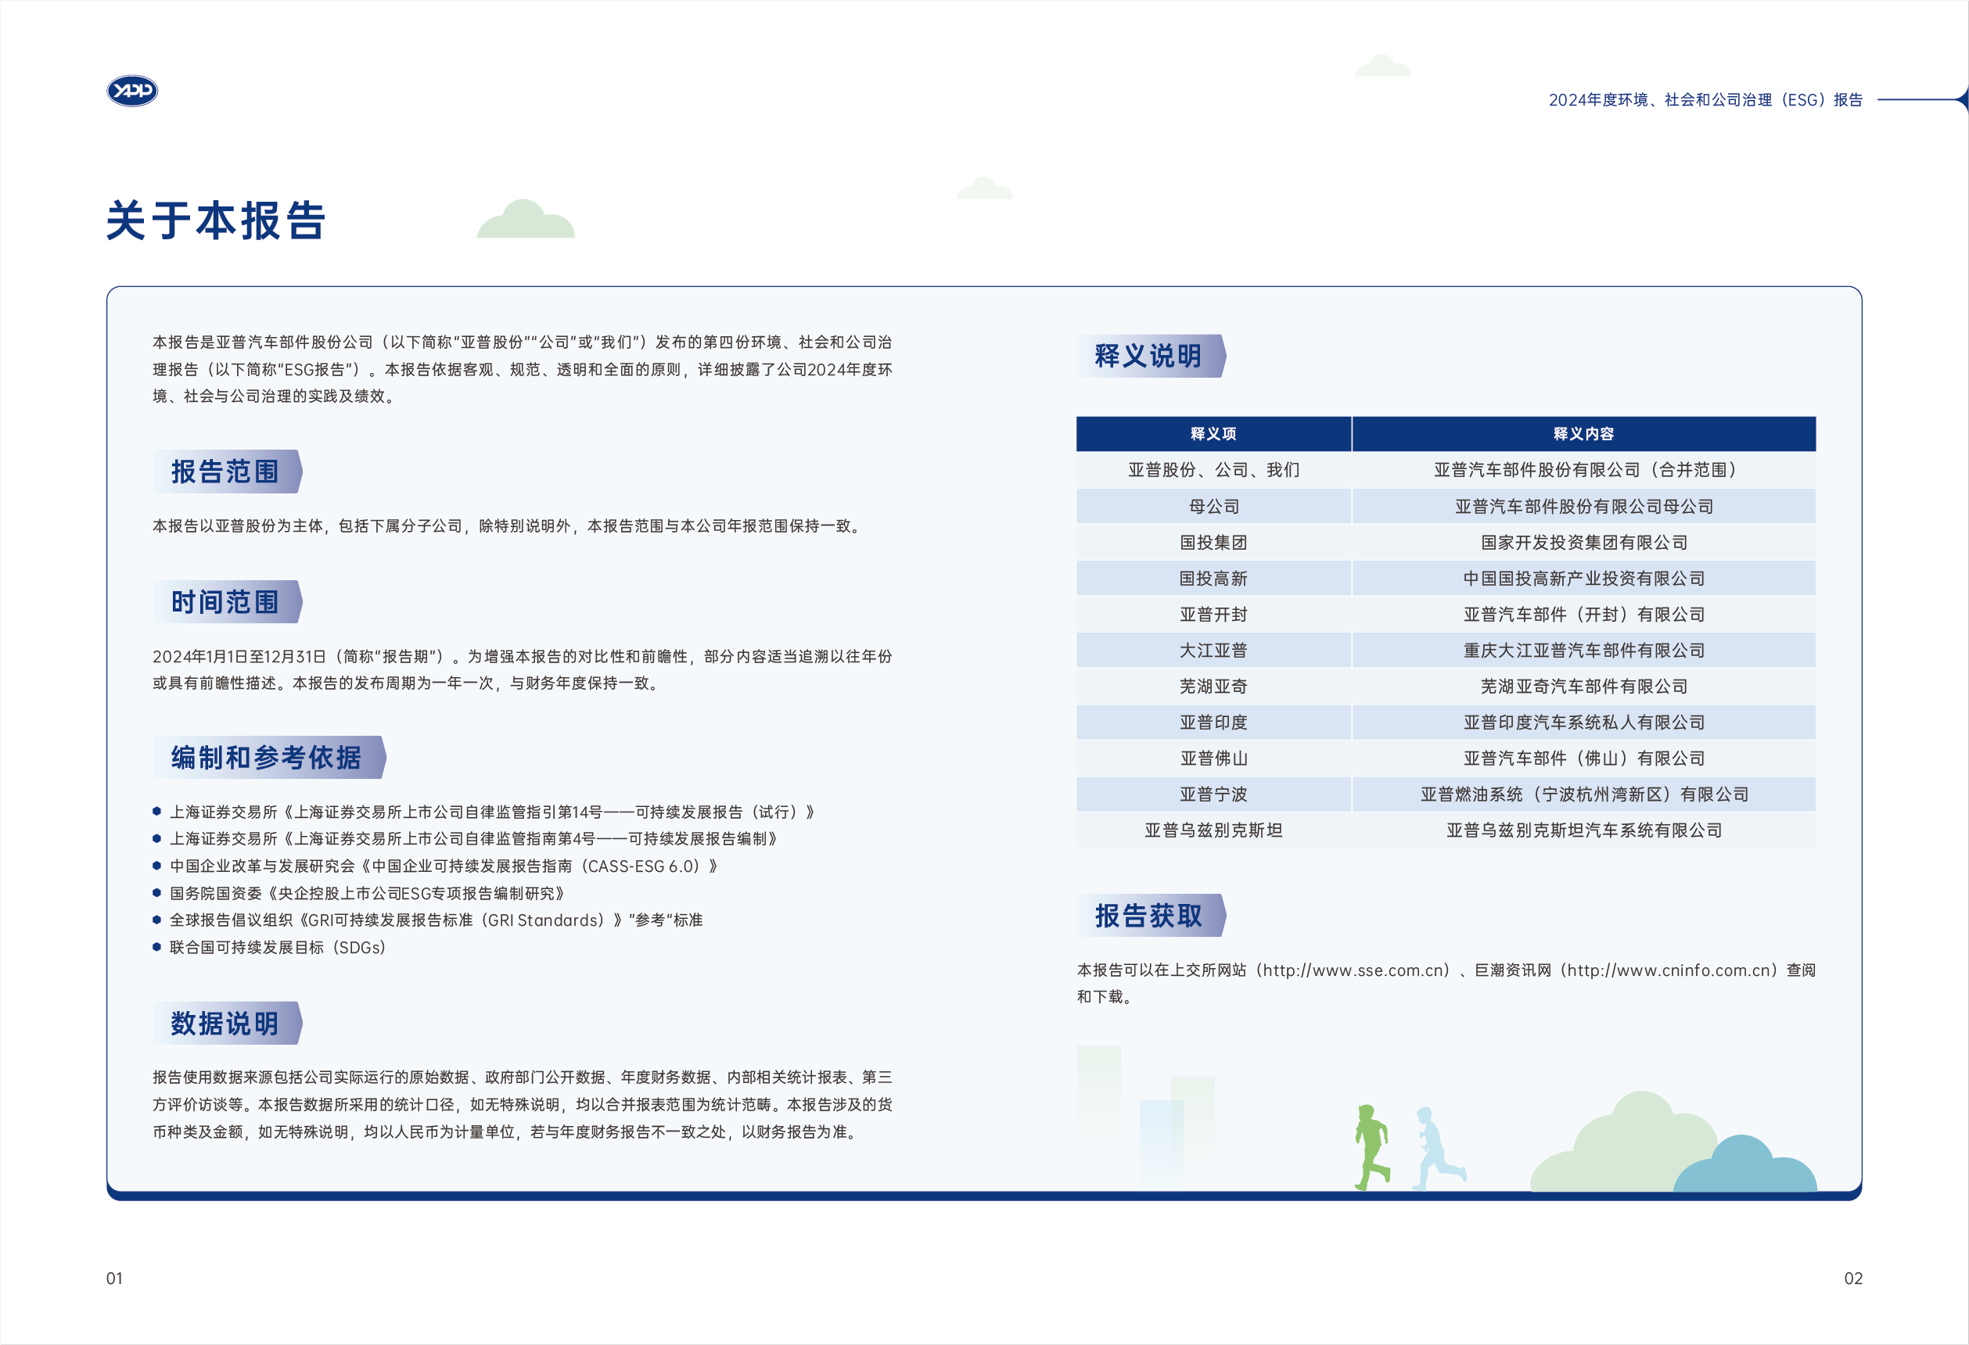Click table cell 亚普乌兹别克斯坦
This screenshot has width=1969, height=1345.
[1213, 830]
